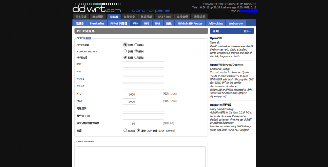Click the OpenVPN 用戶端 help heading
This screenshot has height=167, width=328.
click(x=220, y=105)
